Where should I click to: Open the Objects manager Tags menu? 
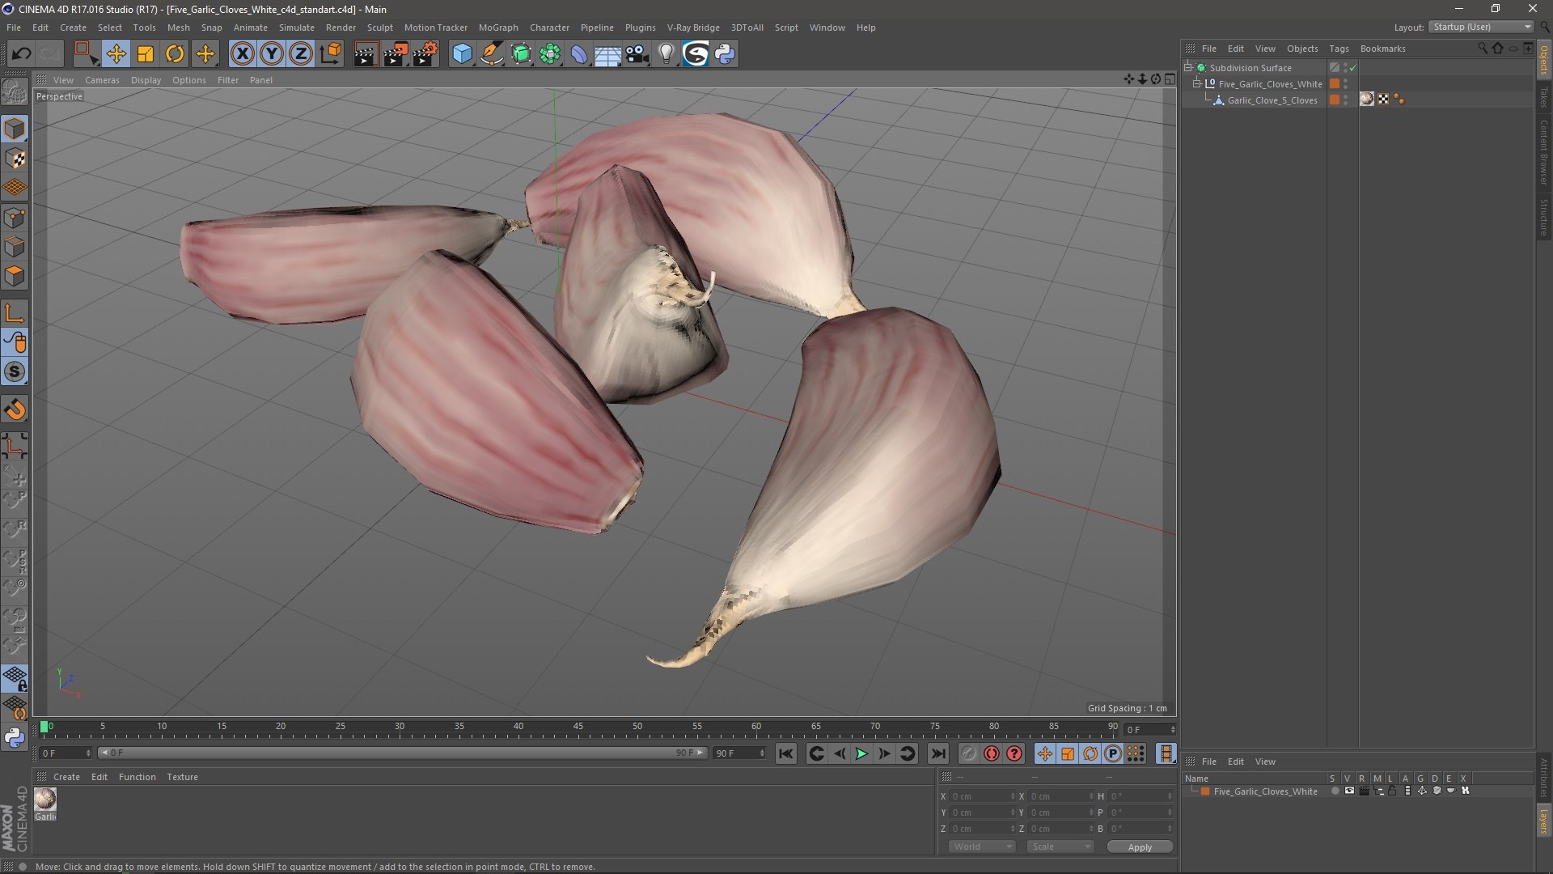(1339, 49)
